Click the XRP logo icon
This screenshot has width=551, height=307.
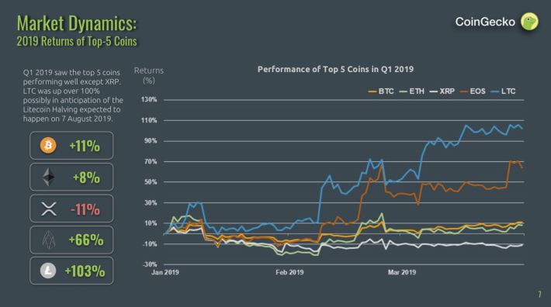49,209
